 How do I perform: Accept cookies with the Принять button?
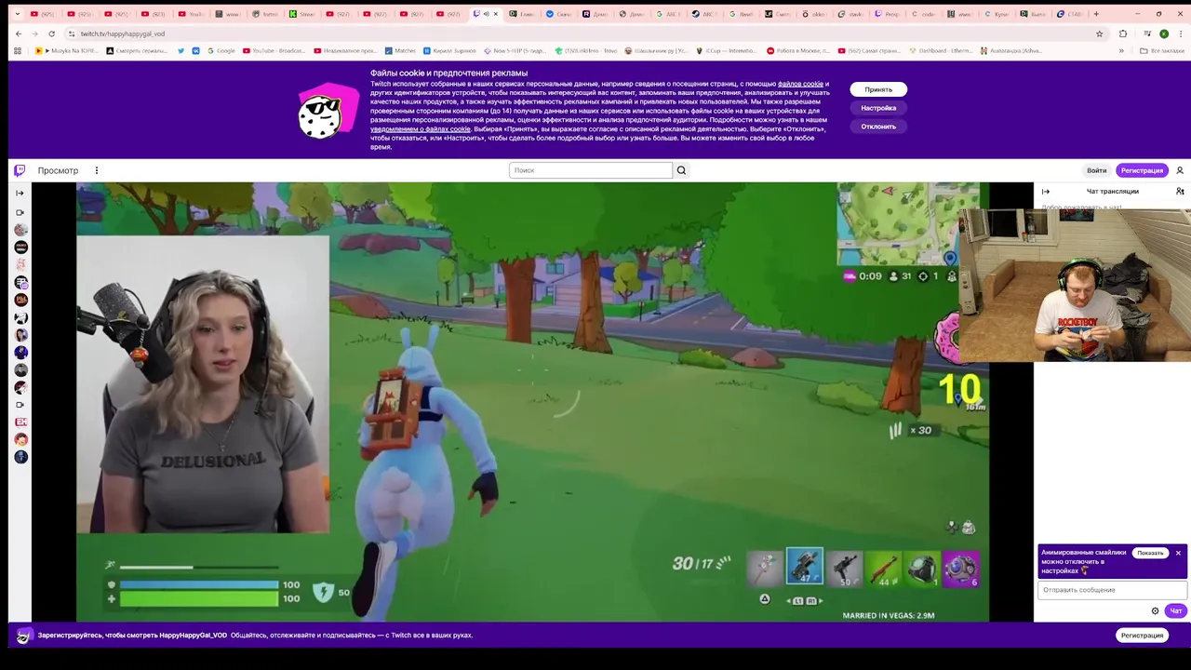(x=878, y=89)
